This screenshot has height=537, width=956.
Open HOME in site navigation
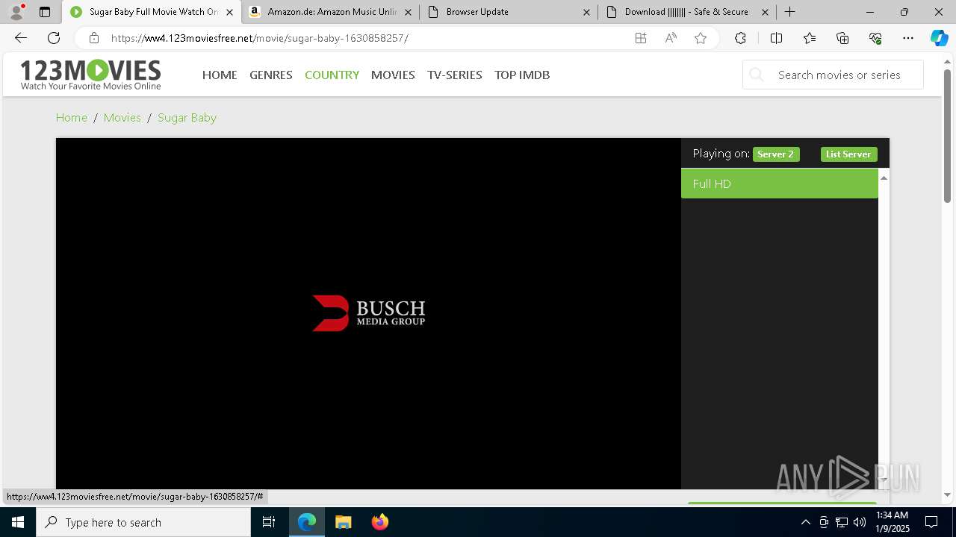pos(220,75)
